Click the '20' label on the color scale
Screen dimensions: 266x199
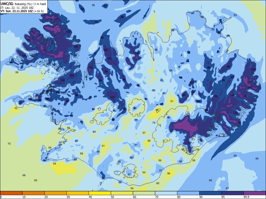(46, 197)
